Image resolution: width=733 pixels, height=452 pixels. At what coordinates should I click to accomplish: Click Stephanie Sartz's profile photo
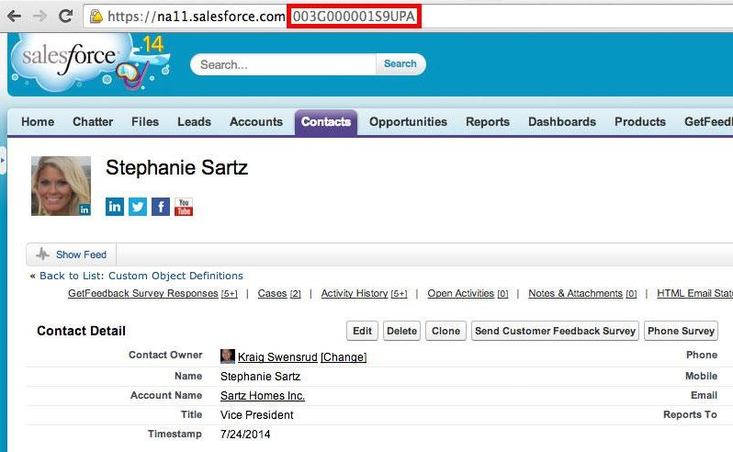61,186
